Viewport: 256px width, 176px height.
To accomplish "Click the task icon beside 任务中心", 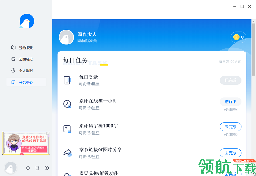I will pyautogui.click(x=13, y=82).
